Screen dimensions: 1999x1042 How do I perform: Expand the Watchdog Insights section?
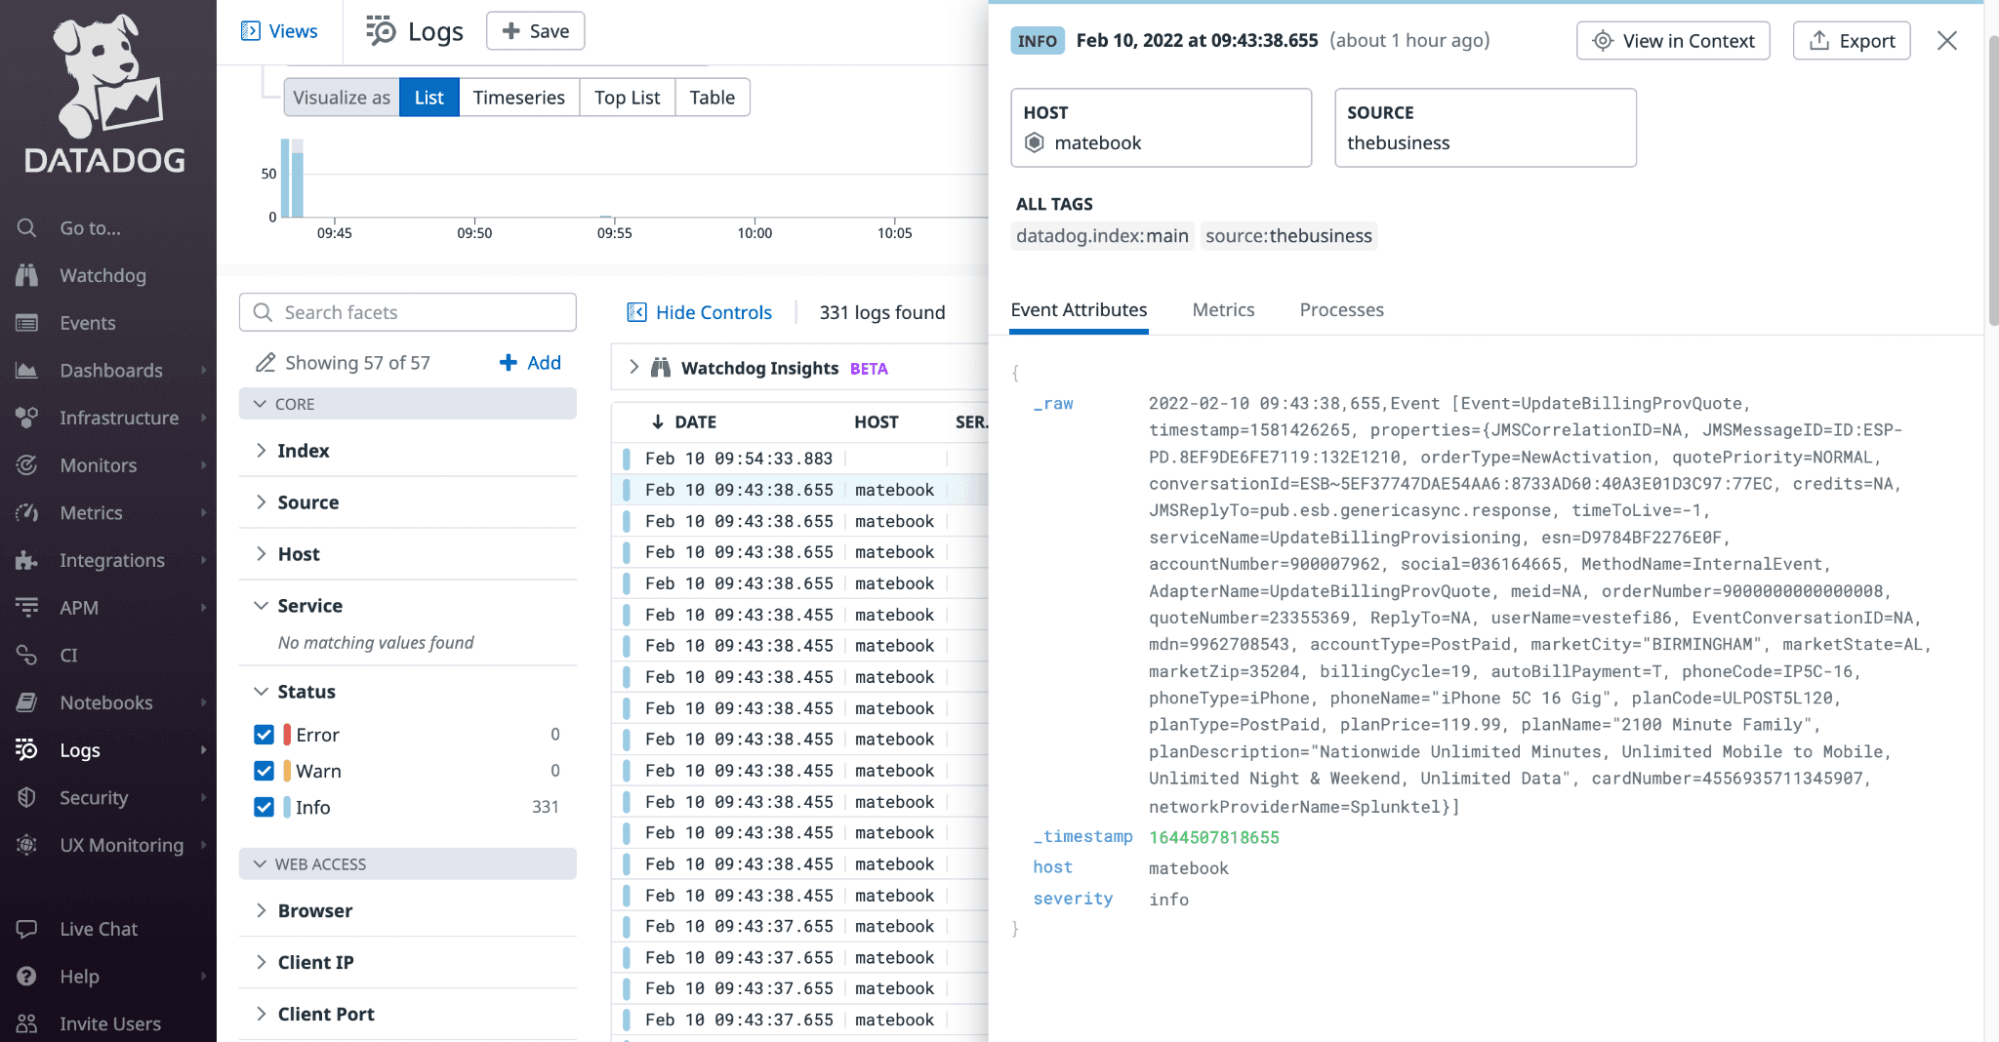click(x=633, y=368)
